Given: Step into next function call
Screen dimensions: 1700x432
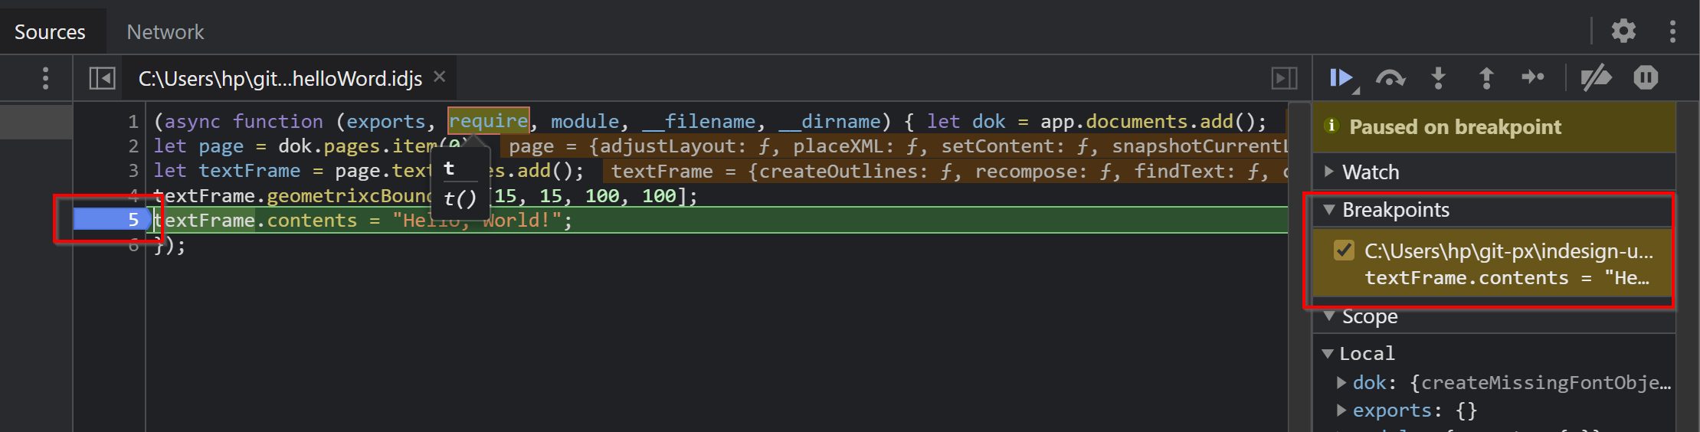Looking at the screenshot, I should [x=1439, y=77].
